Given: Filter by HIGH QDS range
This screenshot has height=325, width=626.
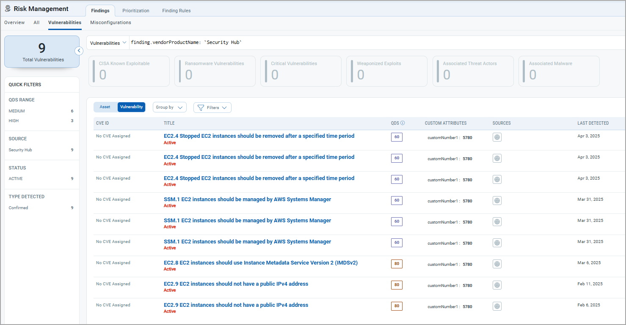Looking at the screenshot, I should pos(14,121).
